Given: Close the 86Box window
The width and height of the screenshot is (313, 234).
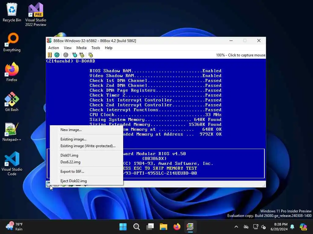Looking at the screenshot, I should (259, 41).
